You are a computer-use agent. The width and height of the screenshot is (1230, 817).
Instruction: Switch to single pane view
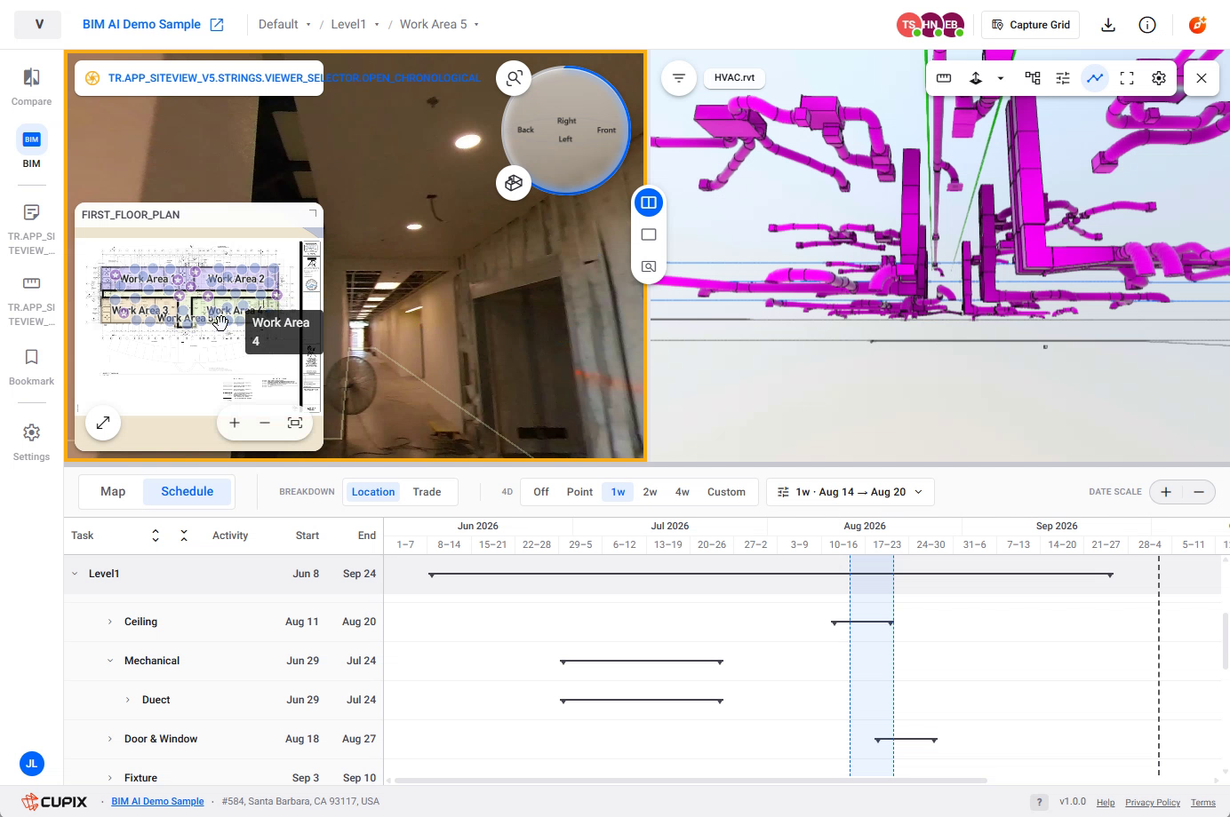click(x=649, y=234)
